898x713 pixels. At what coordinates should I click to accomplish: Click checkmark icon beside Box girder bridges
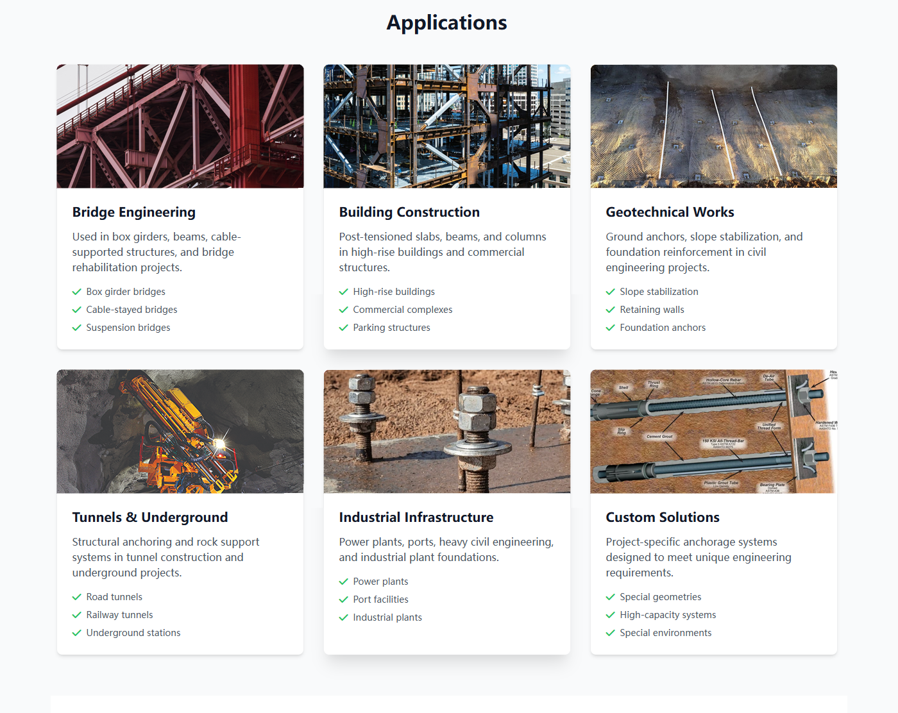[77, 292]
